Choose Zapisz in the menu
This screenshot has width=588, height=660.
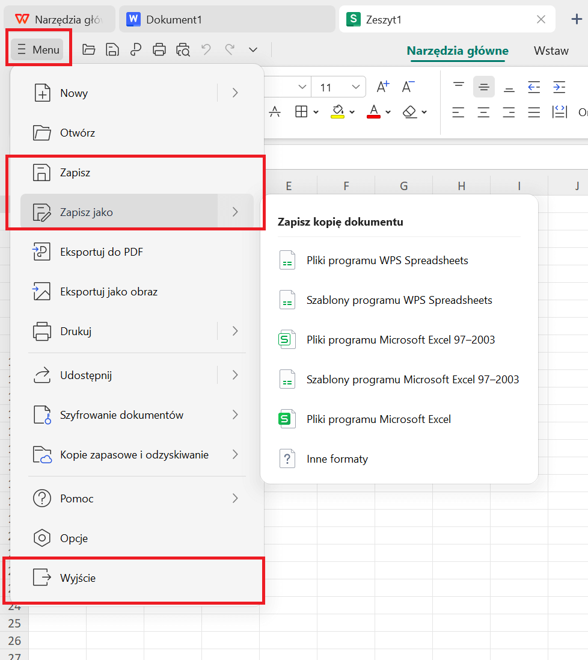coord(136,173)
